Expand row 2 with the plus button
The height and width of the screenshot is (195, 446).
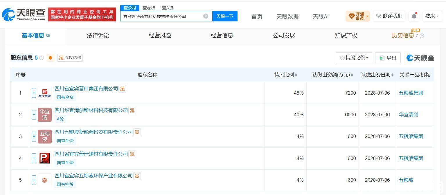34,115
